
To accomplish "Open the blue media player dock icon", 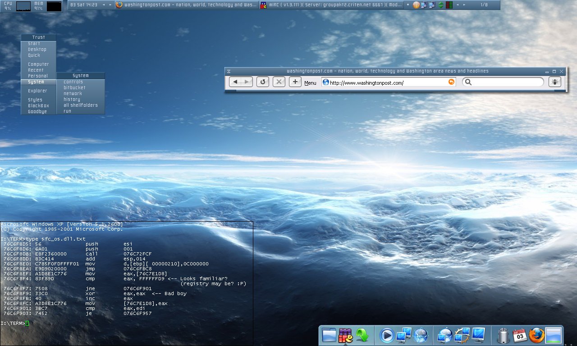I will (x=387, y=335).
